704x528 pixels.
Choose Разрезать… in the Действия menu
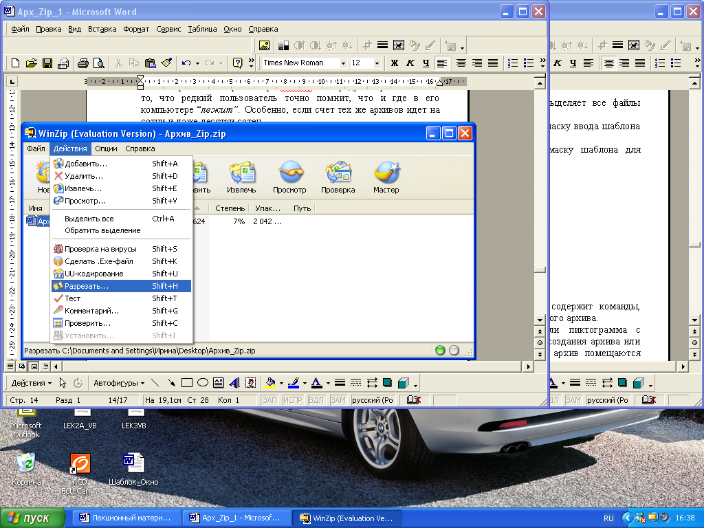click(121, 286)
